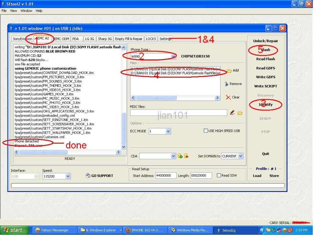Expand the ECC MODE dropdown
Screen dimensions: 314x235
pos(168,131)
